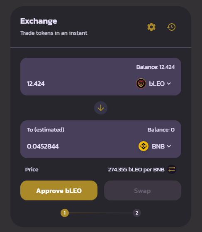Click the 274.355 bLEO per BNB price
The image size is (202, 232).
pos(136,170)
